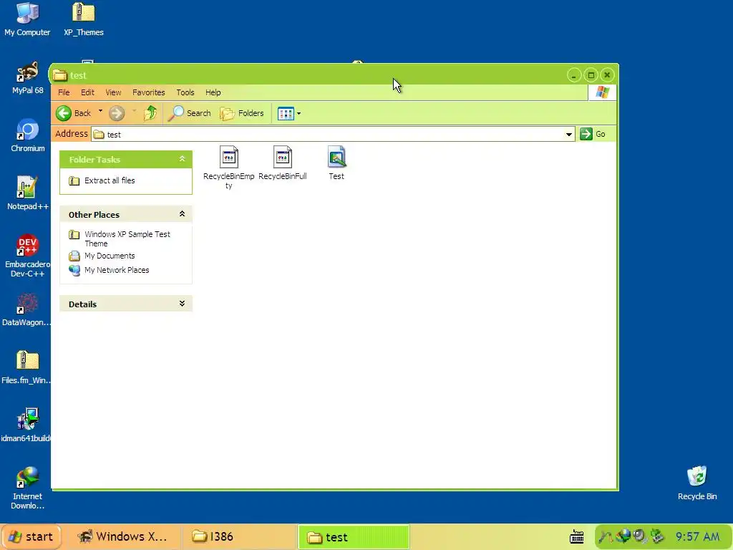Open the Favorites menu
The height and width of the screenshot is (550, 733).
coord(149,92)
